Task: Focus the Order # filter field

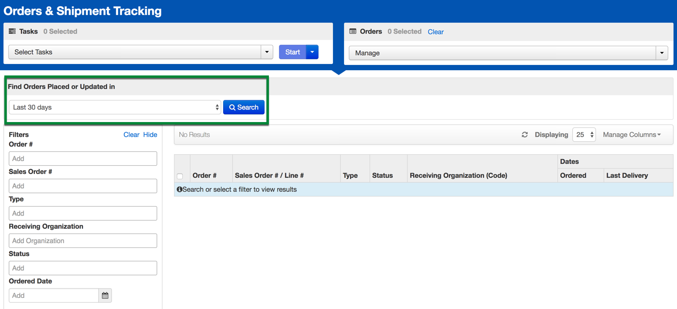Action: 83,159
